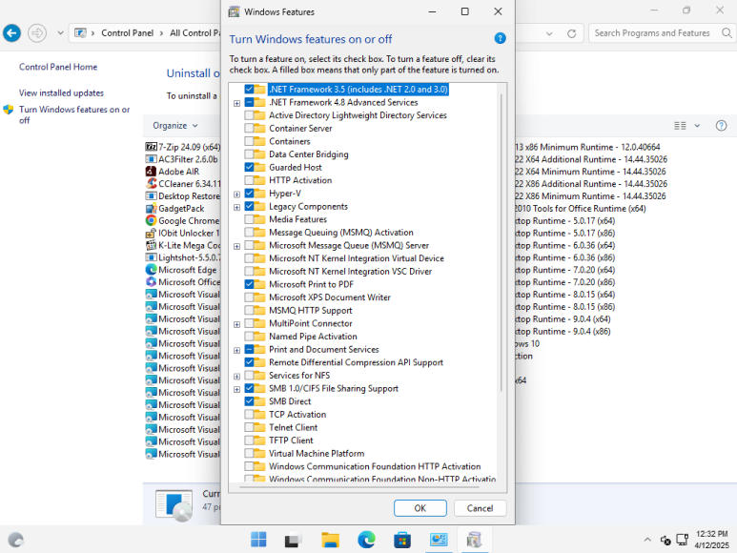The height and width of the screenshot is (553, 737).
Task: Check Virtual Machine Platform box
Action: [249, 454]
